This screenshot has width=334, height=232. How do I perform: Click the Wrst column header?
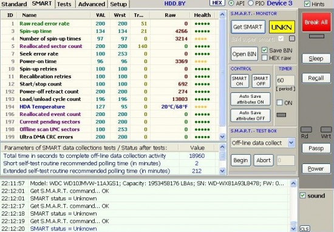pyautogui.click(x=120, y=15)
